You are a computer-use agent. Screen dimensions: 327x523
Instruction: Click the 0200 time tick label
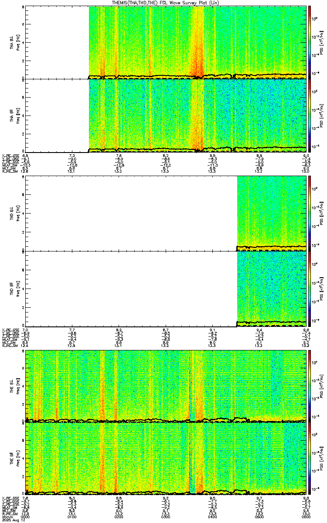click(119, 516)
